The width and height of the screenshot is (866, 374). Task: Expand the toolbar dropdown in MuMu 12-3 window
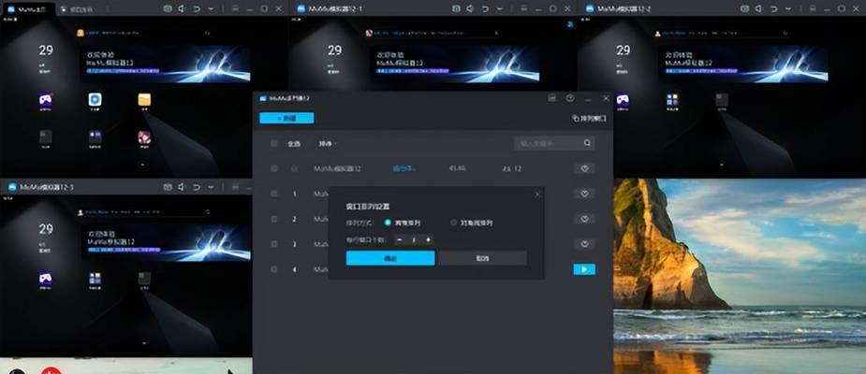pos(211,188)
